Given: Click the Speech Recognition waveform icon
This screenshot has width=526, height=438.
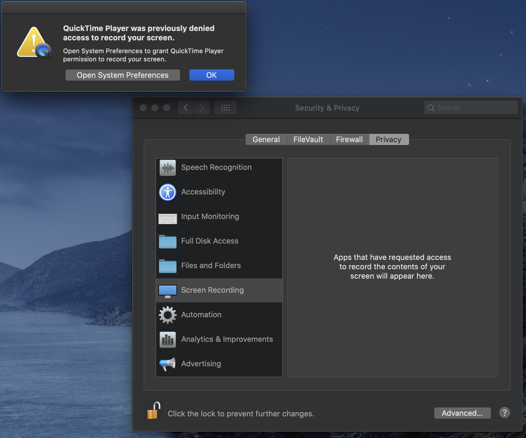Looking at the screenshot, I should coord(168,168).
